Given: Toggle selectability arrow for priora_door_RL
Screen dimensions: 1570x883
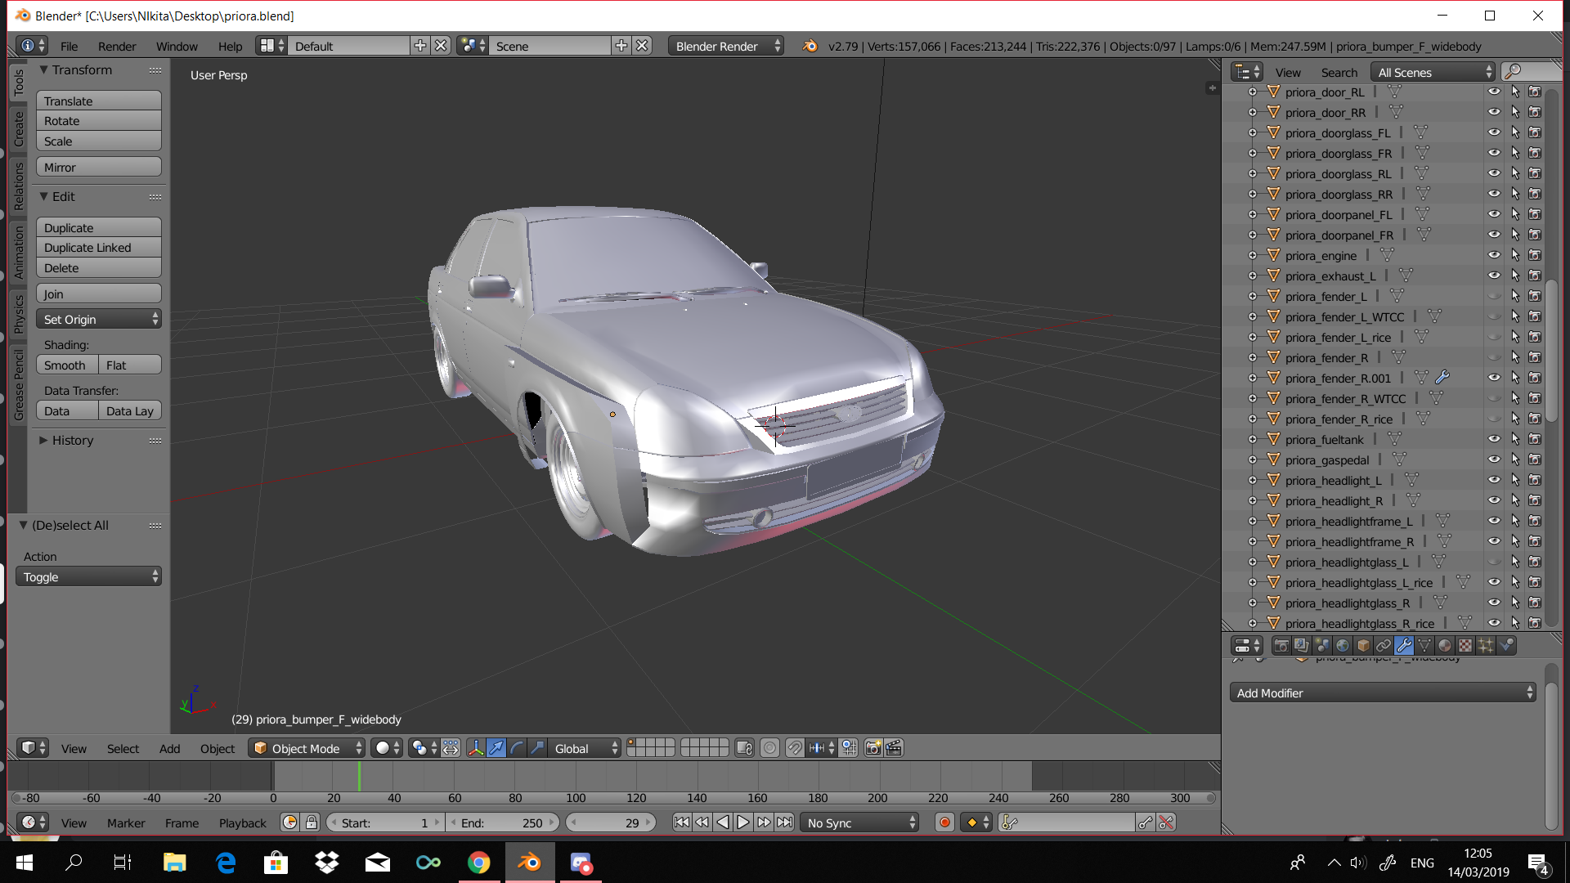Looking at the screenshot, I should [1514, 92].
